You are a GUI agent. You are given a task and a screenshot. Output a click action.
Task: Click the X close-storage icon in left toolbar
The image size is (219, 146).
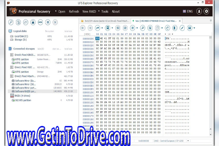point(55,22)
